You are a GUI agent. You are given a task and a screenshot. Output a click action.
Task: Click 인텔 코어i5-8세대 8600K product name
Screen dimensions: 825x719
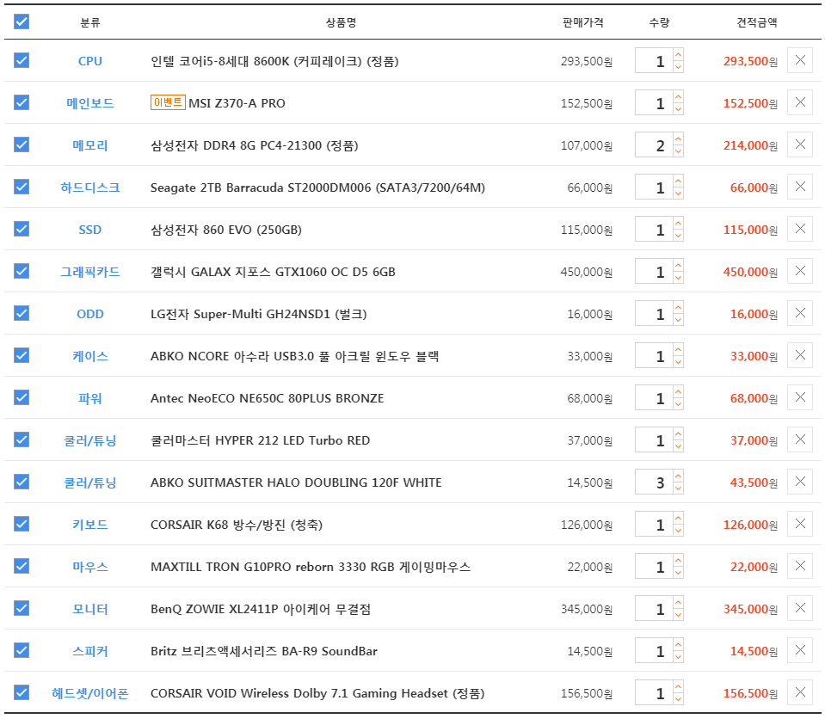click(x=274, y=61)
